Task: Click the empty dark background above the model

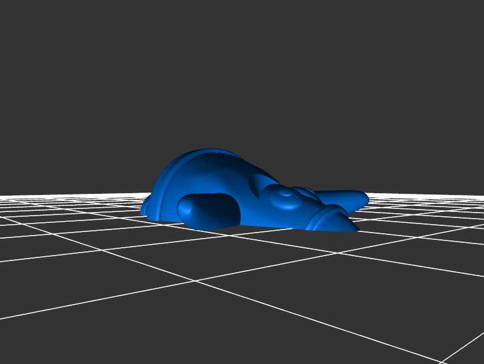Action: pyautogui.click(x=242, y=73)
